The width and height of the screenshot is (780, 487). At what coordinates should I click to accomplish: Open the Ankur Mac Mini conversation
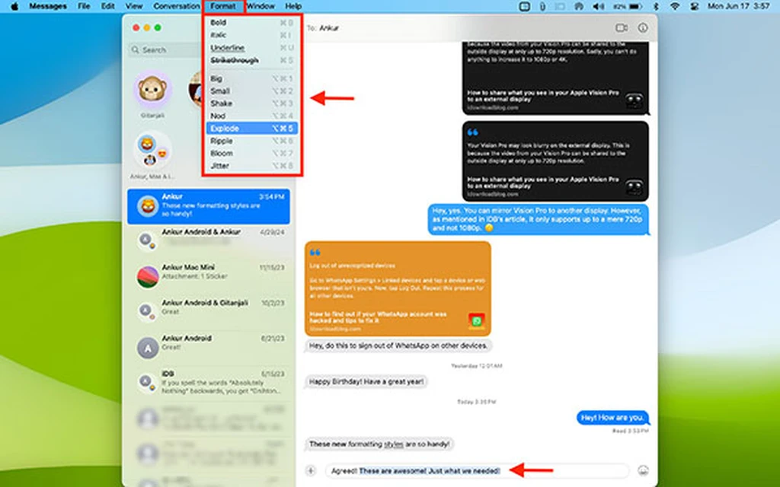(209, 275)
